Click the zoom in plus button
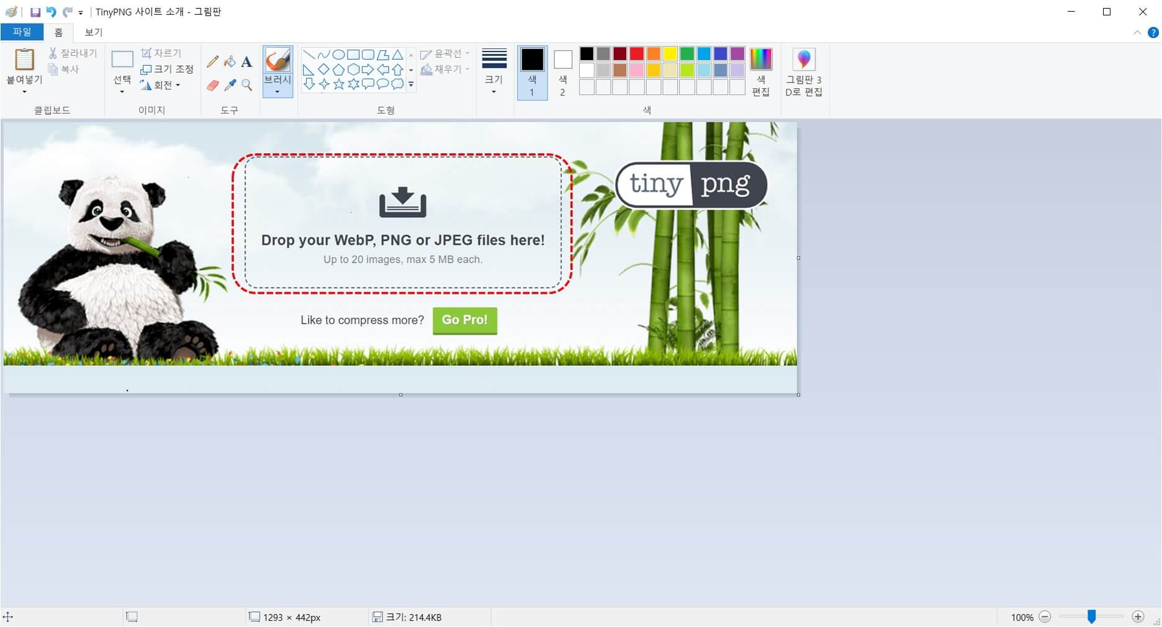 [x=1138, y=617]
